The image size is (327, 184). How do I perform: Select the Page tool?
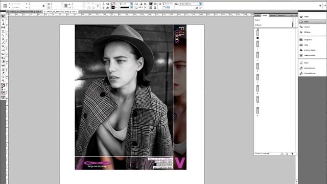click(3, 24)
